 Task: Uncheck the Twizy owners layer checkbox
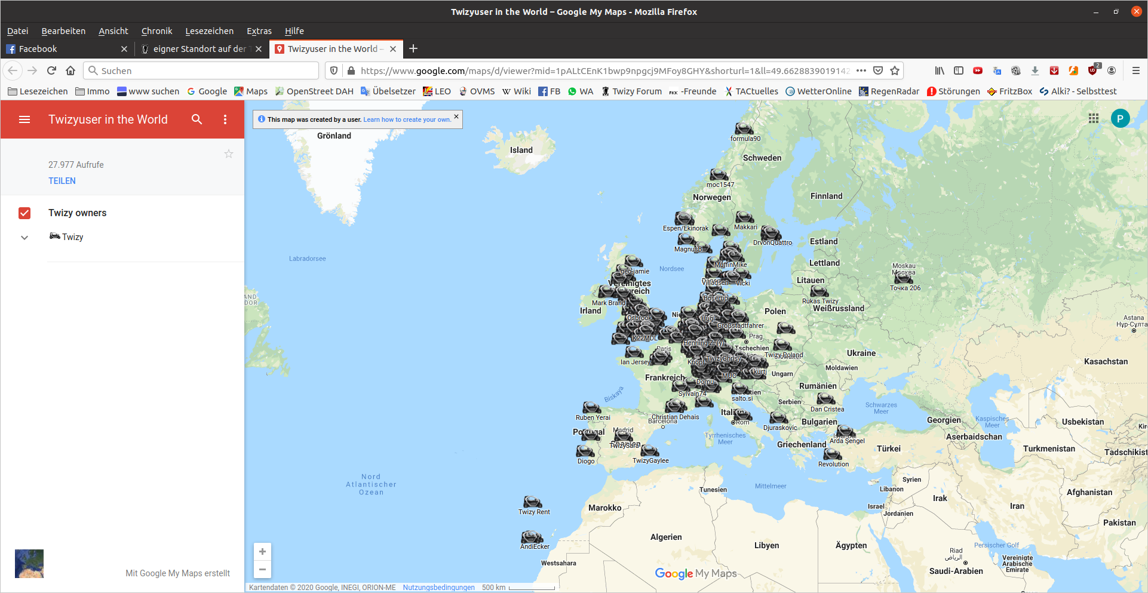coord(24,213)
